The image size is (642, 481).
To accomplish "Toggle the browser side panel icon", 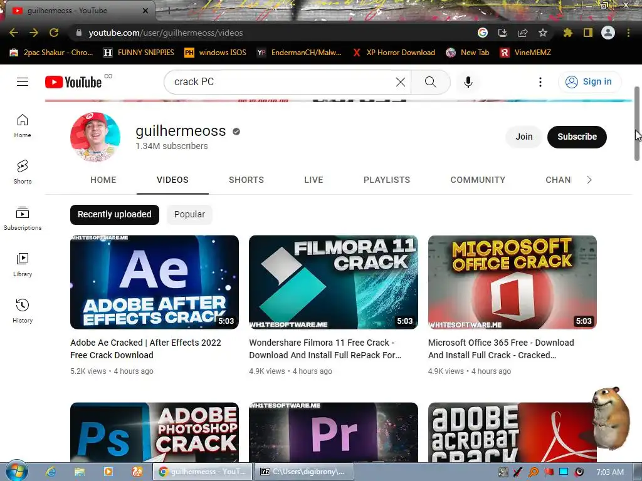I will (588, 33).
